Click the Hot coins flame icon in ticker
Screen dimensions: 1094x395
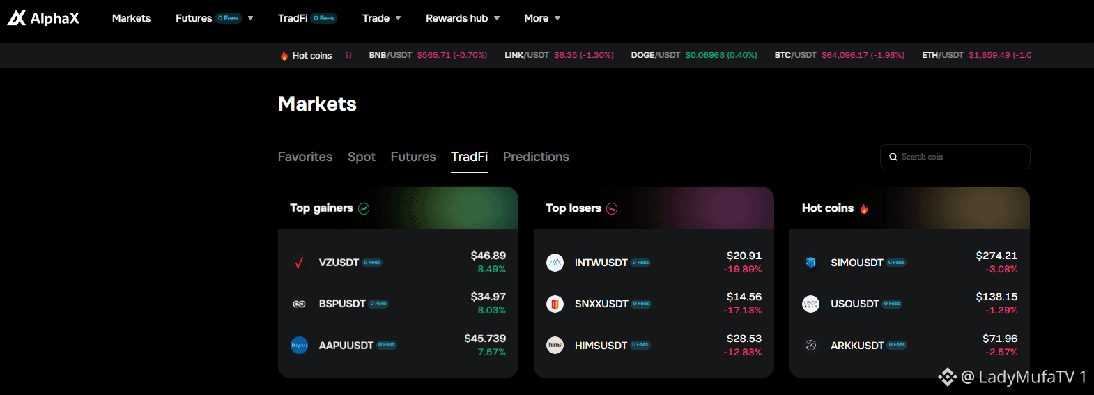[x=284, y=56]
